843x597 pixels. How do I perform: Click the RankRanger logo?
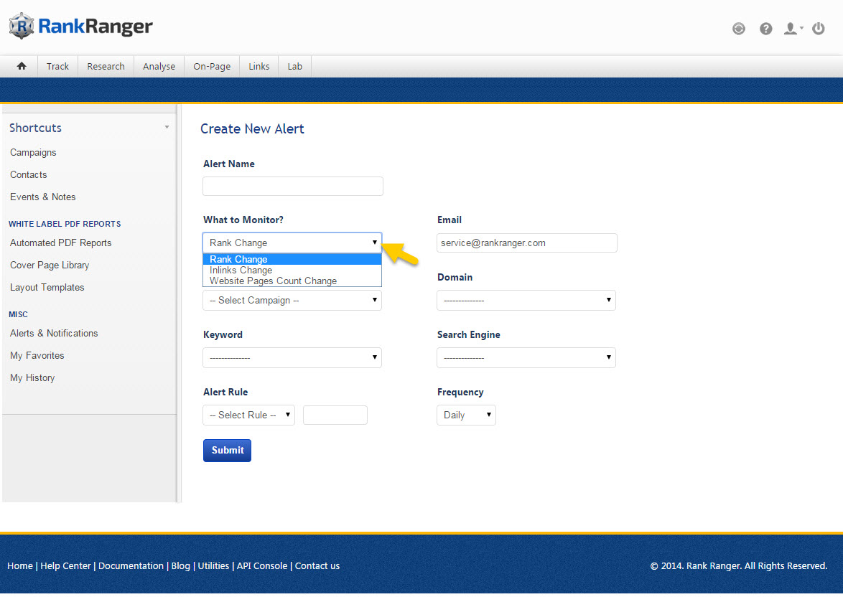[x=80, y=27]
